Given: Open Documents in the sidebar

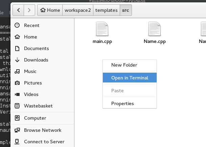Looking at the screenshot, I should pyautogui.click(x=42, y=48).
